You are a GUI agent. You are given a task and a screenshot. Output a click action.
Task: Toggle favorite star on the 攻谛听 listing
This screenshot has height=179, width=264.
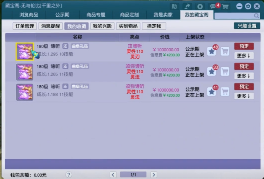pyautogui.click(x=211, y=51)
